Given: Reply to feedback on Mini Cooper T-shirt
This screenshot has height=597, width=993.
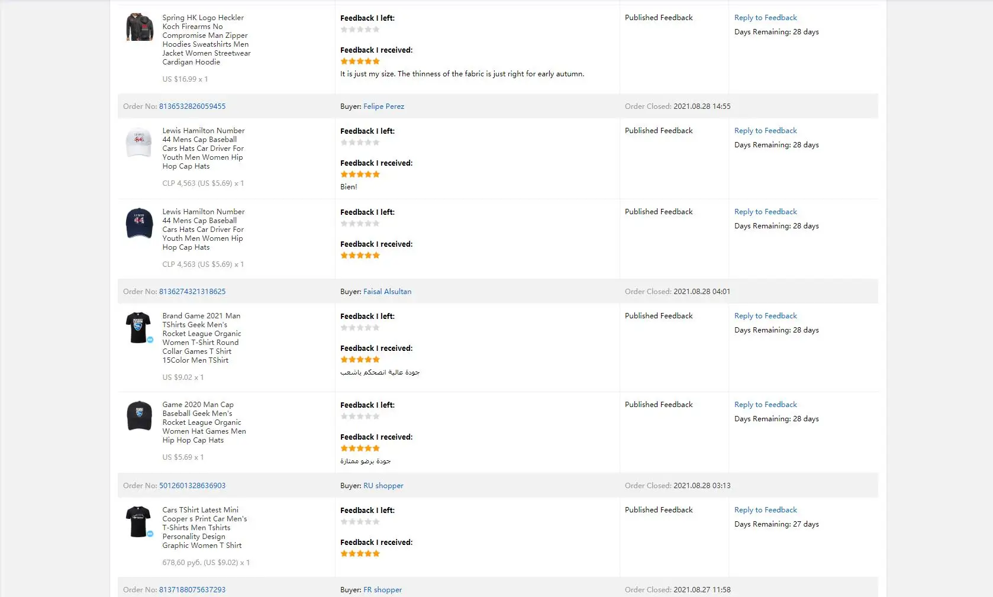Looking at the screenshot, I should click(x=765, y=510).
